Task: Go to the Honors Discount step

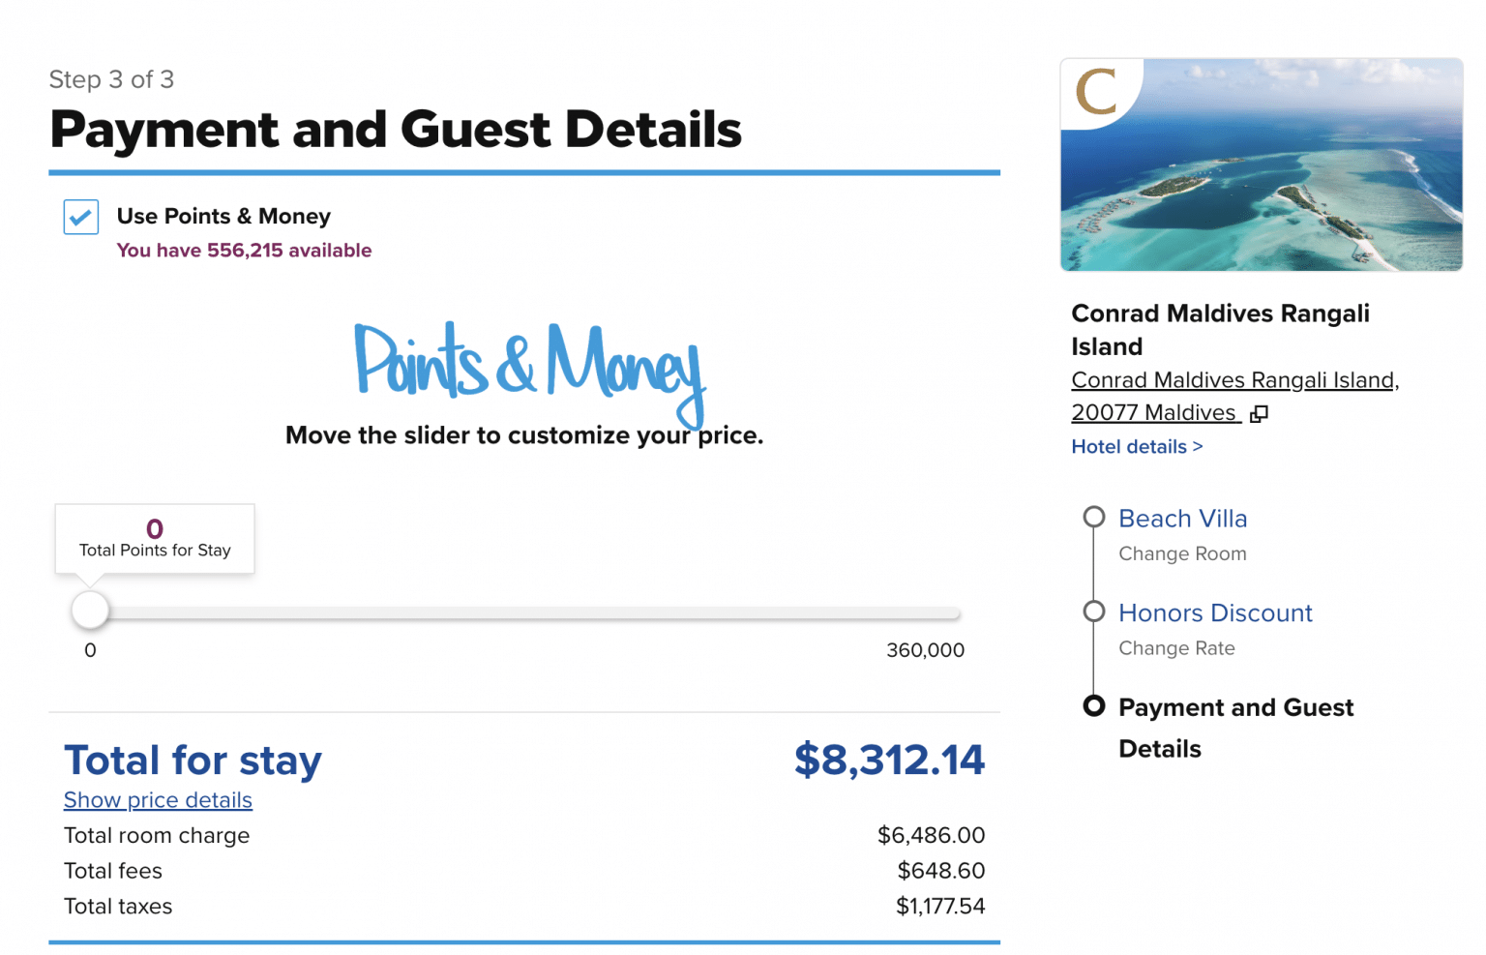Action: (1215, 612)
